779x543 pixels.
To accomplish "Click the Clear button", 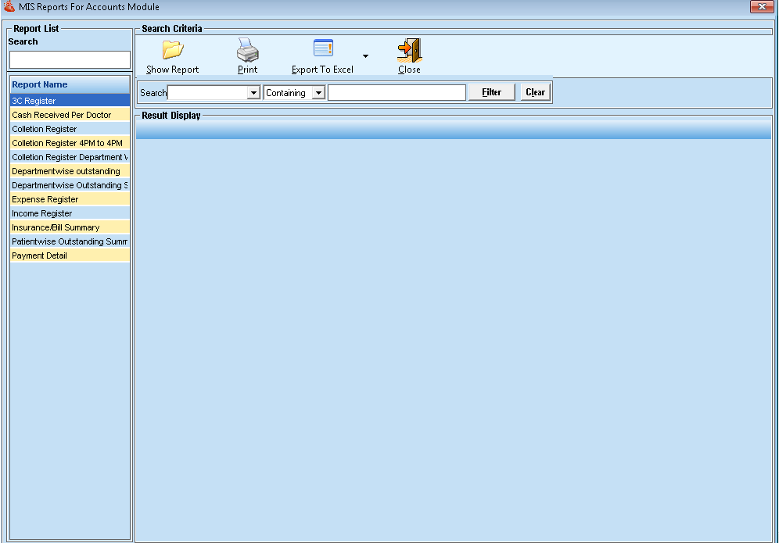I will tap(536, 92).
